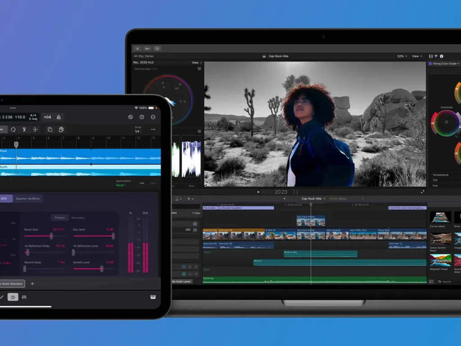
Task: Toggle the metronome on the iPad
Action: (x=59, y=117)
